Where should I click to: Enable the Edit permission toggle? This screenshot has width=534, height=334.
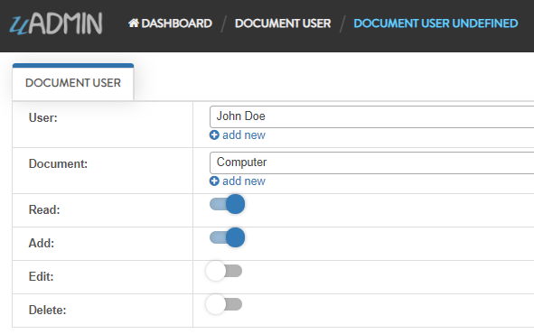click(x=224, y=271)
